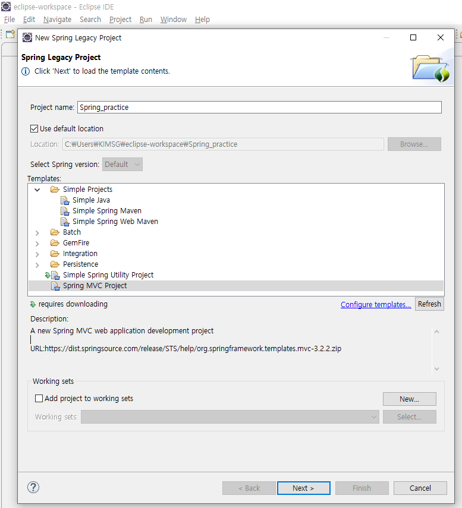Open the Project menu
The height and width of the screenshot is (508, 462).
[120, 20]
